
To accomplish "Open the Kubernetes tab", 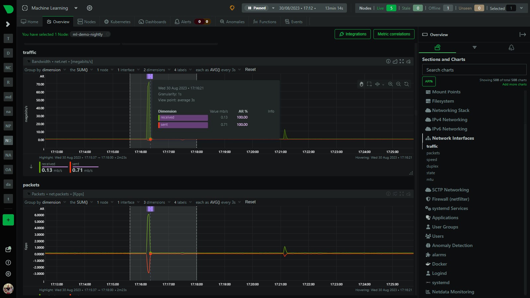I will (117, 22).
